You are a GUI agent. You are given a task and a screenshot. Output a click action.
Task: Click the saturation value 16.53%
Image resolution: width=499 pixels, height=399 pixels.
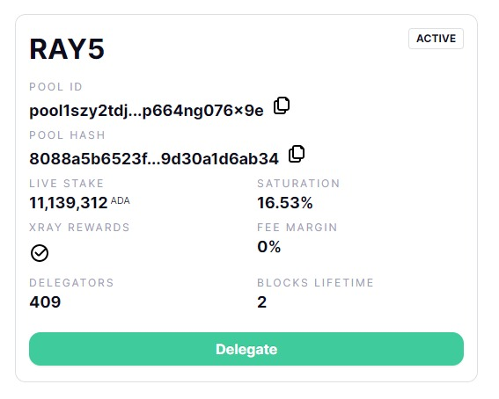point(285,203)
